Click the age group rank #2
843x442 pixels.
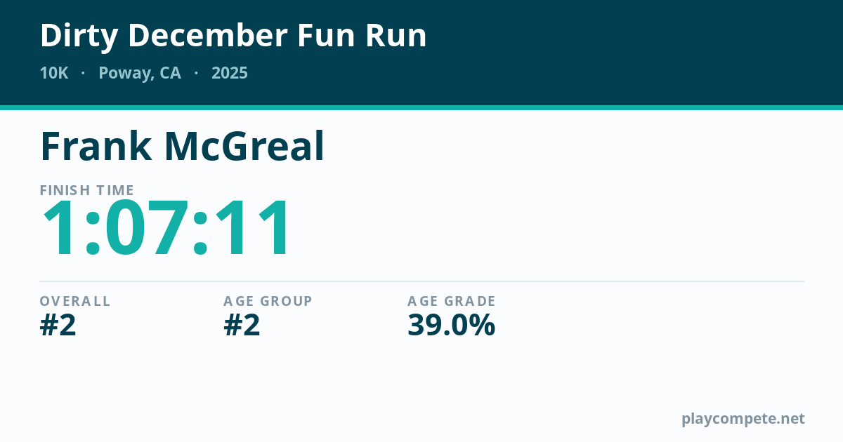pyautogui.click(x=242, y=326)
